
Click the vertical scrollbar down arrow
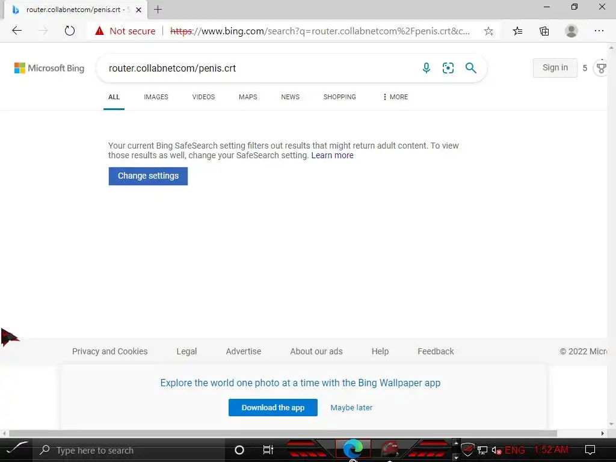point(611,424)
